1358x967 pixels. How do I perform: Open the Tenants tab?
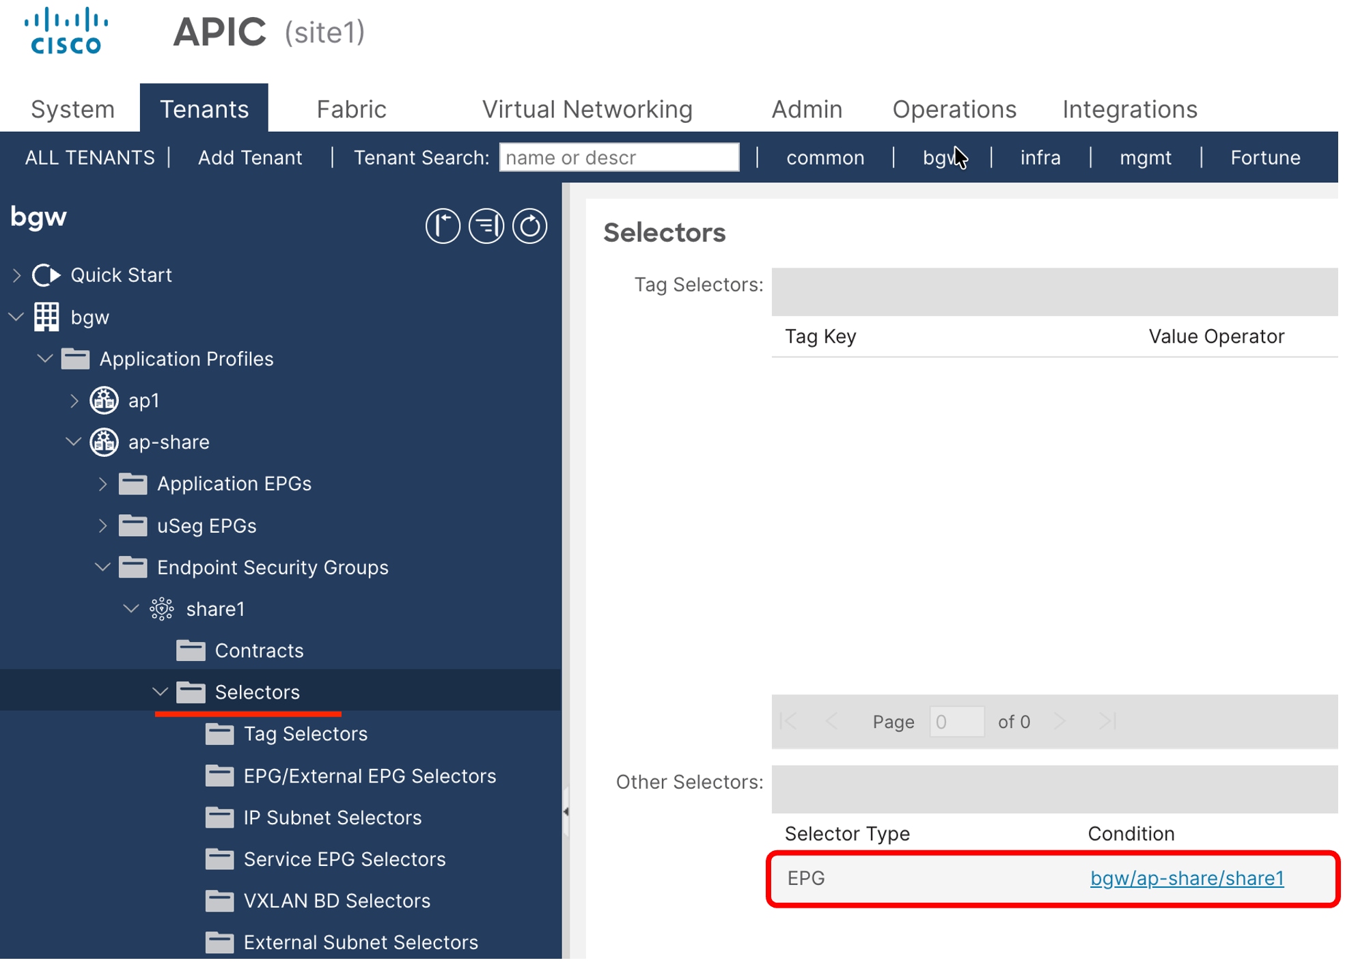coord(204,109)
